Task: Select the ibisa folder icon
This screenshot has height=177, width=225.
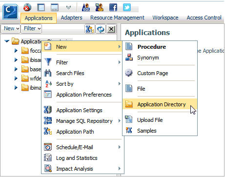Action: pos(25,60)
